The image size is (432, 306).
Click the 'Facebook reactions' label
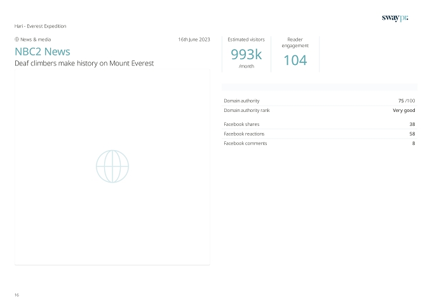click(244, 134)
